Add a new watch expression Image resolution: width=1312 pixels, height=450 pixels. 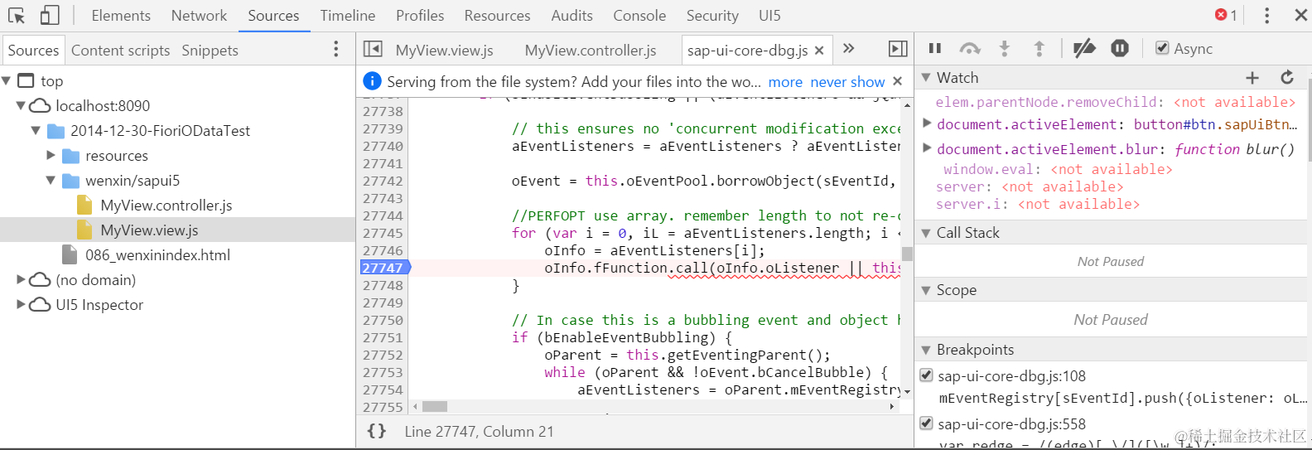coord(1252,78)
